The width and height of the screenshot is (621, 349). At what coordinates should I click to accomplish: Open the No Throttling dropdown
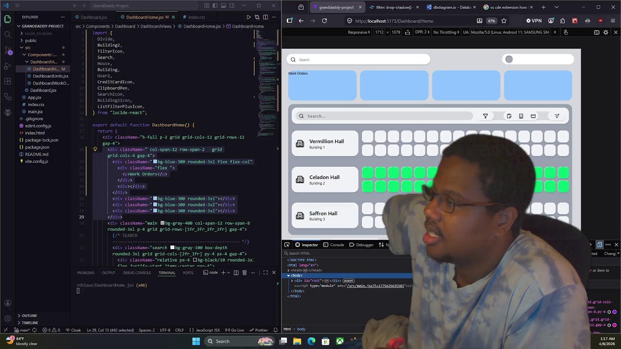[x=446, y=32]
